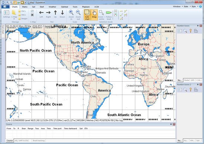This screenshot has height=144, width=204.
Task: Close the Number boxes panel
Action: click(201, 26)
